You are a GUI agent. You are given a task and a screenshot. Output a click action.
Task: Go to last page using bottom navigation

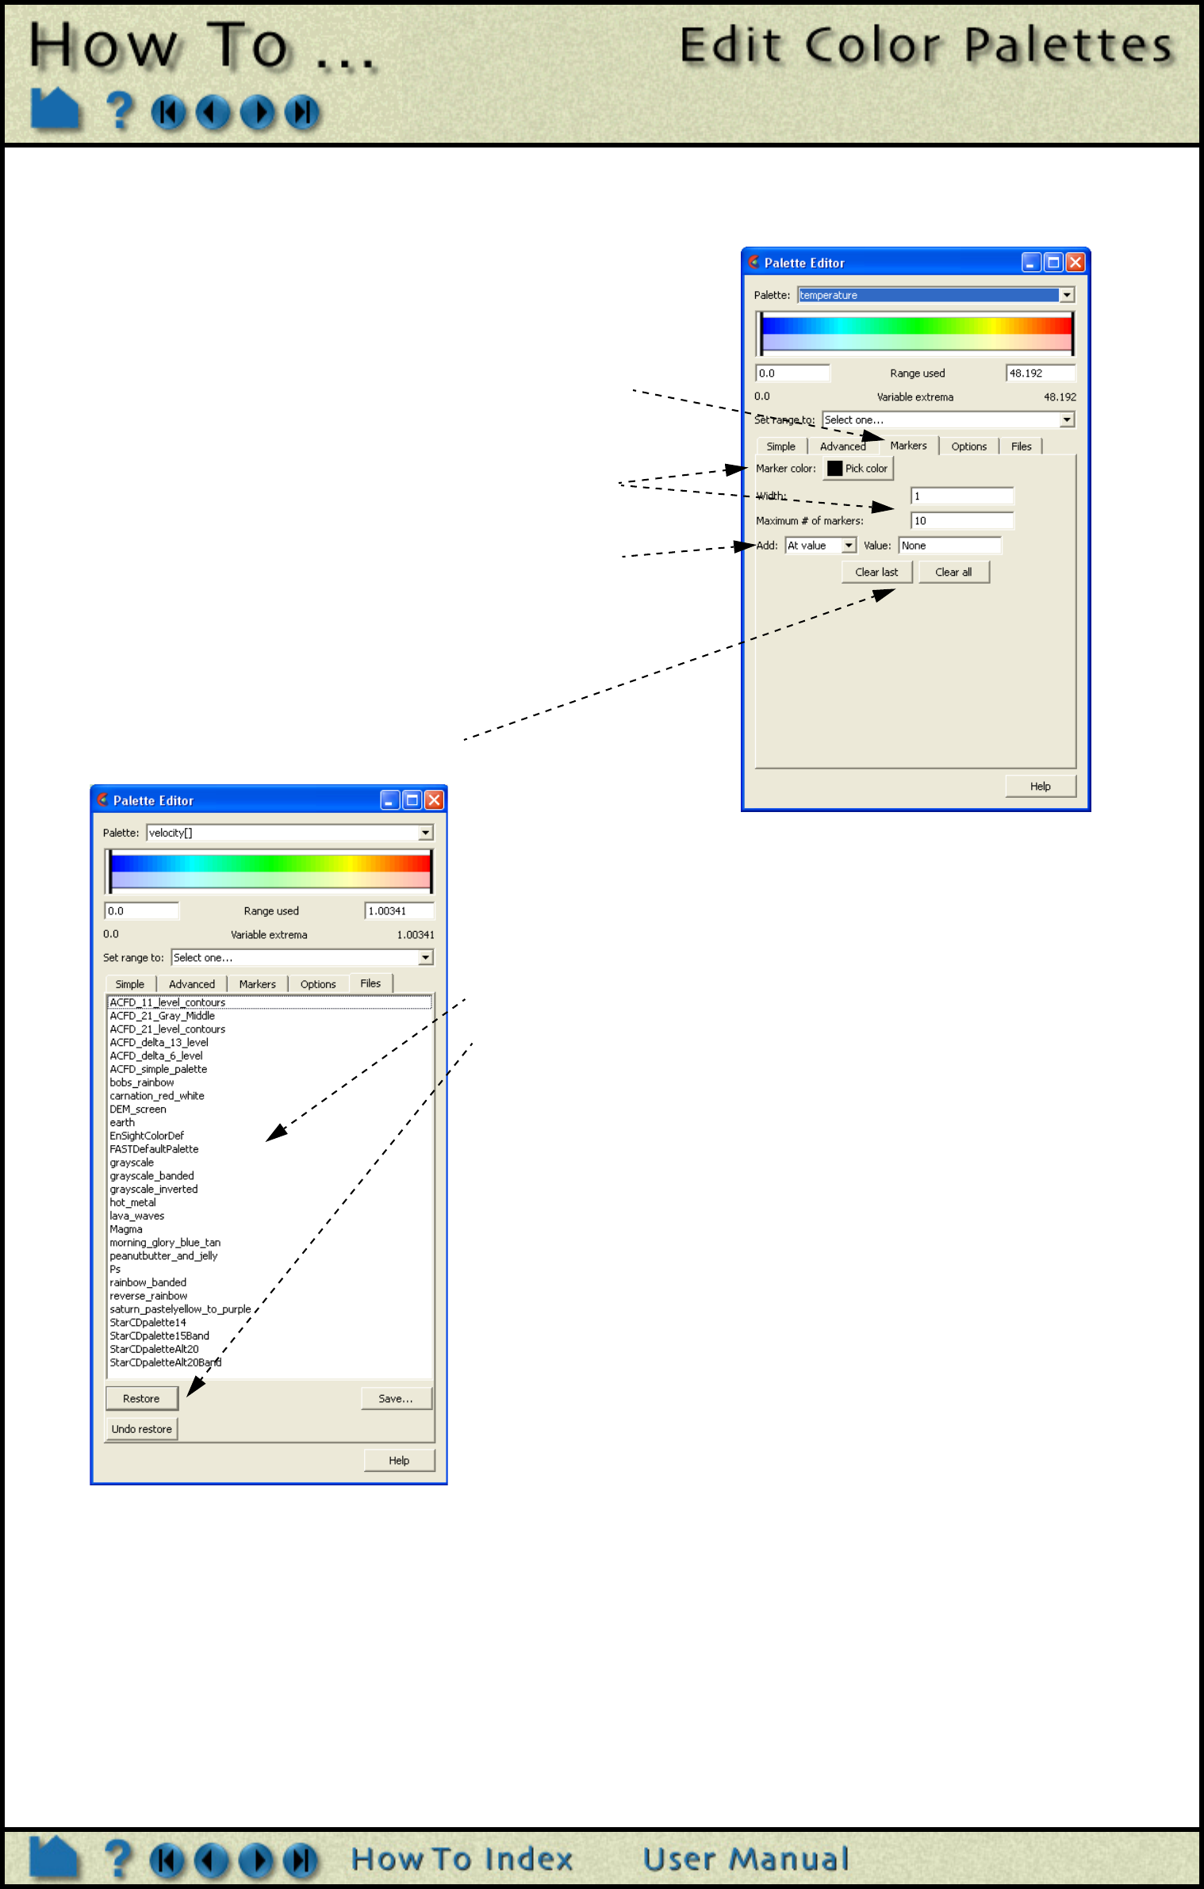point(300,1860)
